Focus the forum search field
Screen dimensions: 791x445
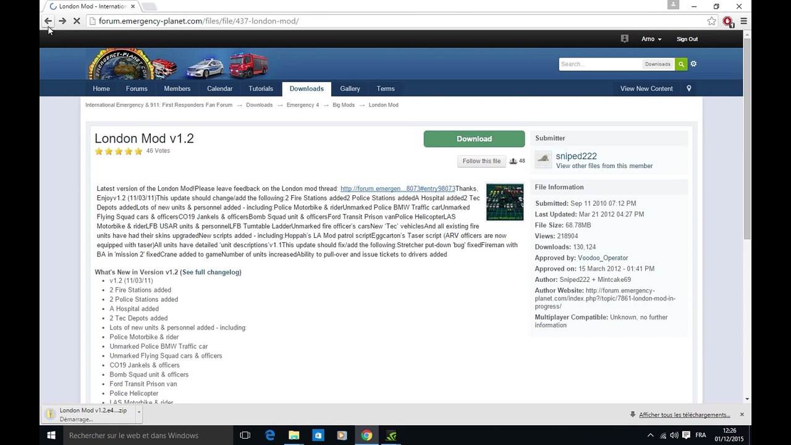pos(600,64)
